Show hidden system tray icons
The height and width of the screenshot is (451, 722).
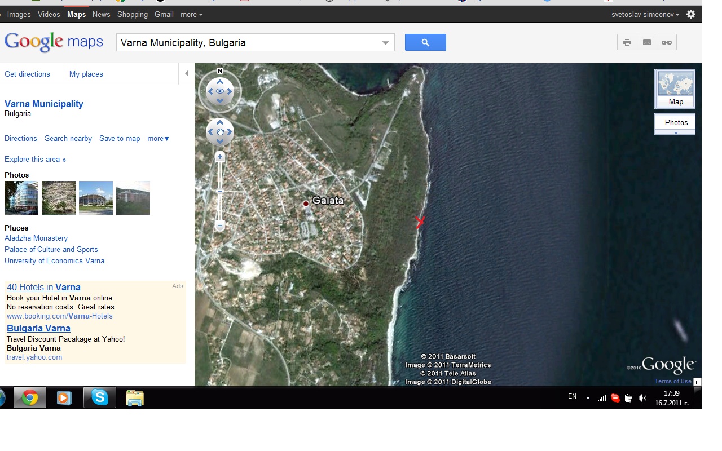point(588,398)
